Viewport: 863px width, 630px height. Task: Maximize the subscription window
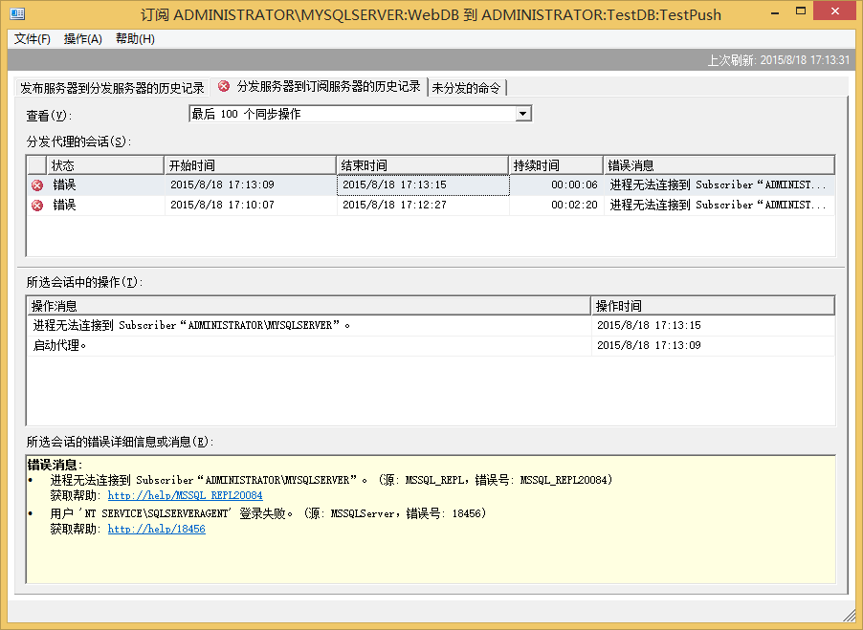point(801,11)
